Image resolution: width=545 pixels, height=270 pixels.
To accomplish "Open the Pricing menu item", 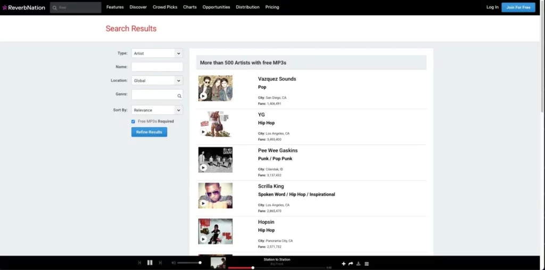I will tap(272, 7).
